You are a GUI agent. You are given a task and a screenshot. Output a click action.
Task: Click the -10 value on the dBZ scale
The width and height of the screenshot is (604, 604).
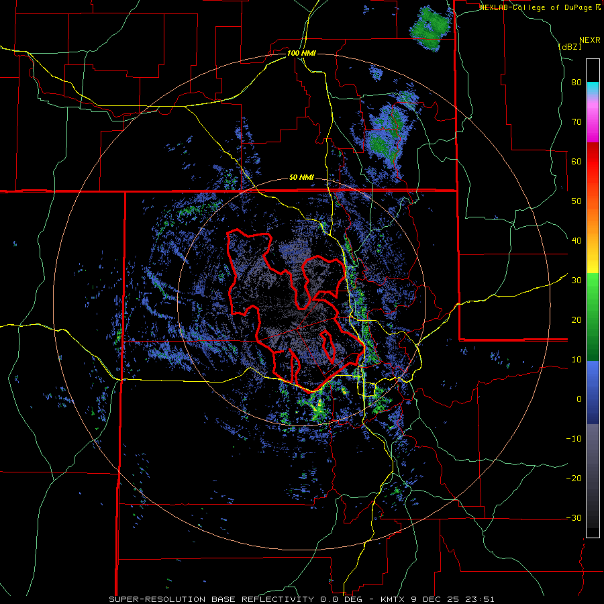[574, 439]
